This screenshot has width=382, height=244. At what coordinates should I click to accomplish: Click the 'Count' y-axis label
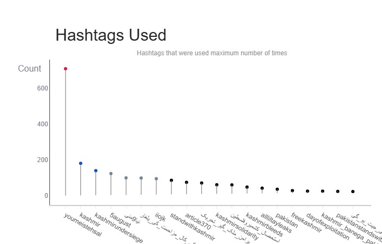pyautogui.click(x=29, y=69)
